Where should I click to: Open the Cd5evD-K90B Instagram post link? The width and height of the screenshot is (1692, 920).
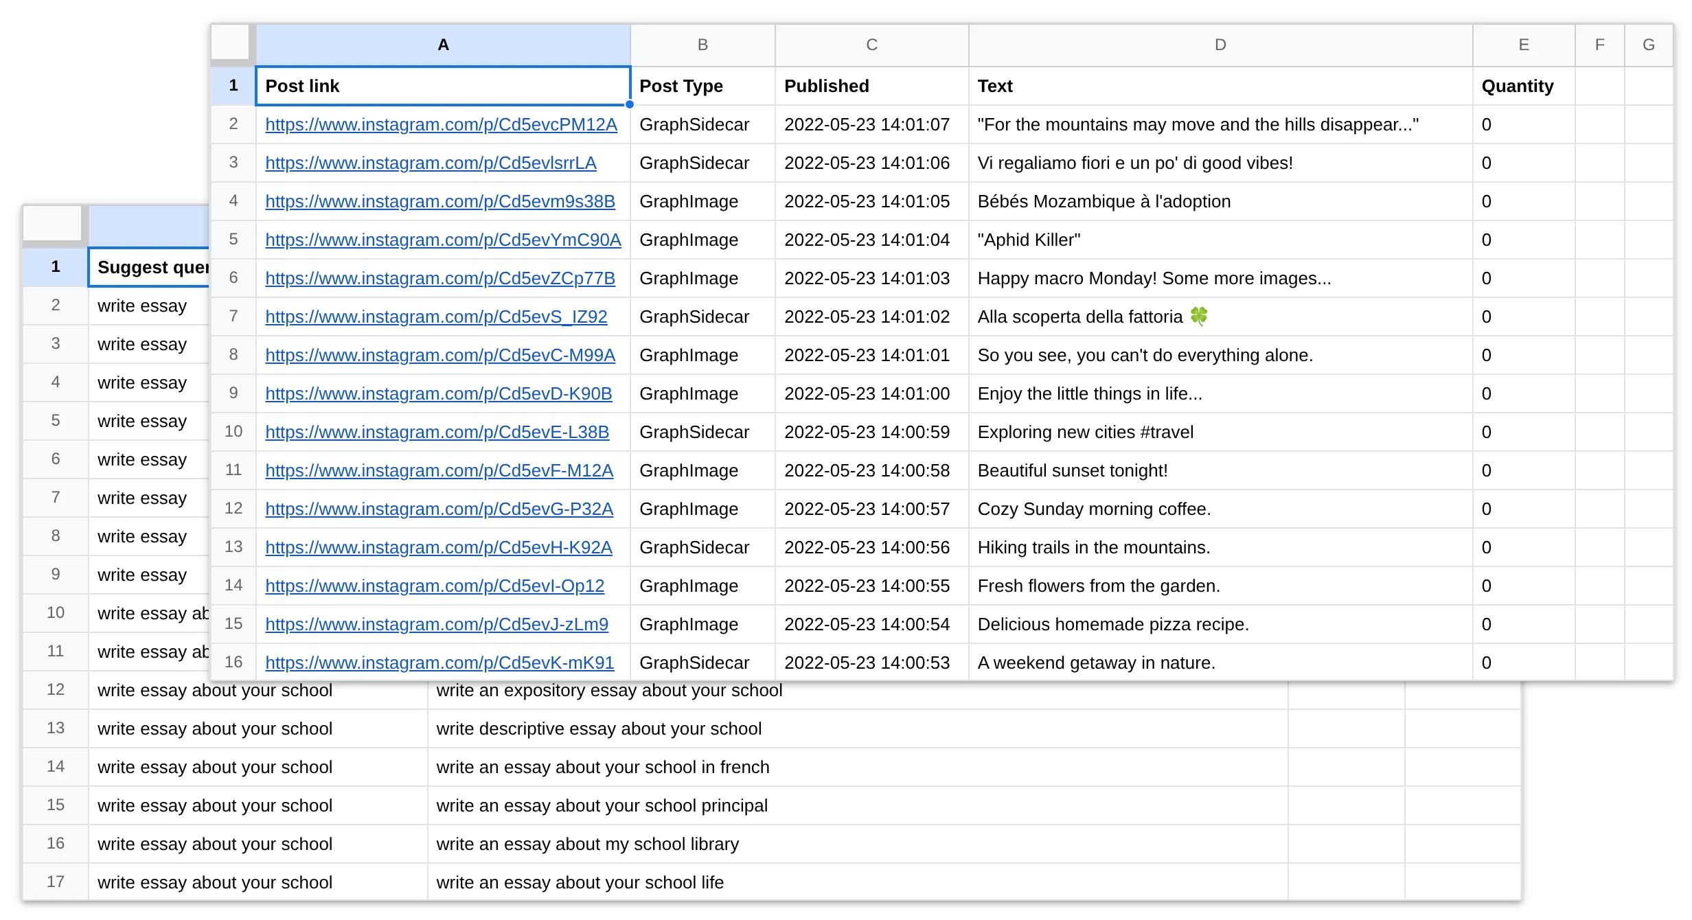pyautogui.click(x=439, y=393)
